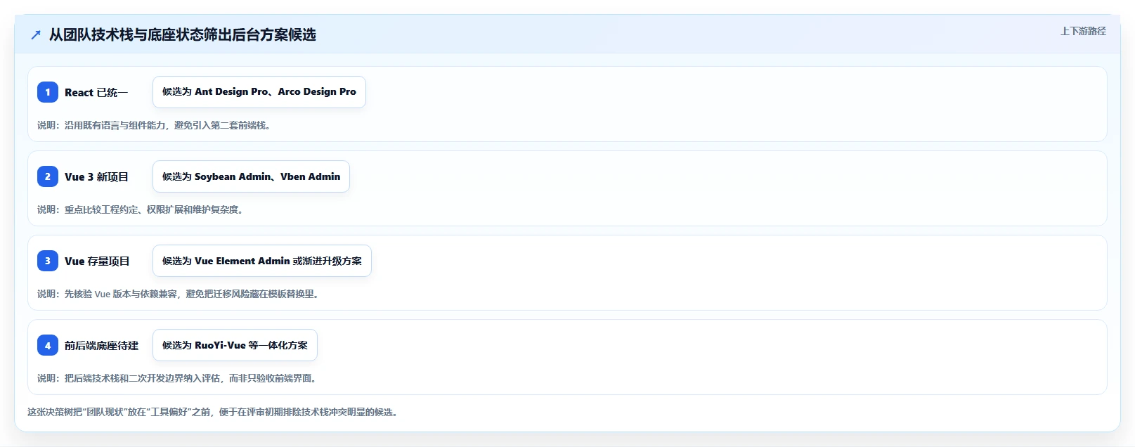The width and height of the screenshot is (1135, 447).
Task: Click the Vue 3 新项目 condition label
Action: [x=96, y=176]
